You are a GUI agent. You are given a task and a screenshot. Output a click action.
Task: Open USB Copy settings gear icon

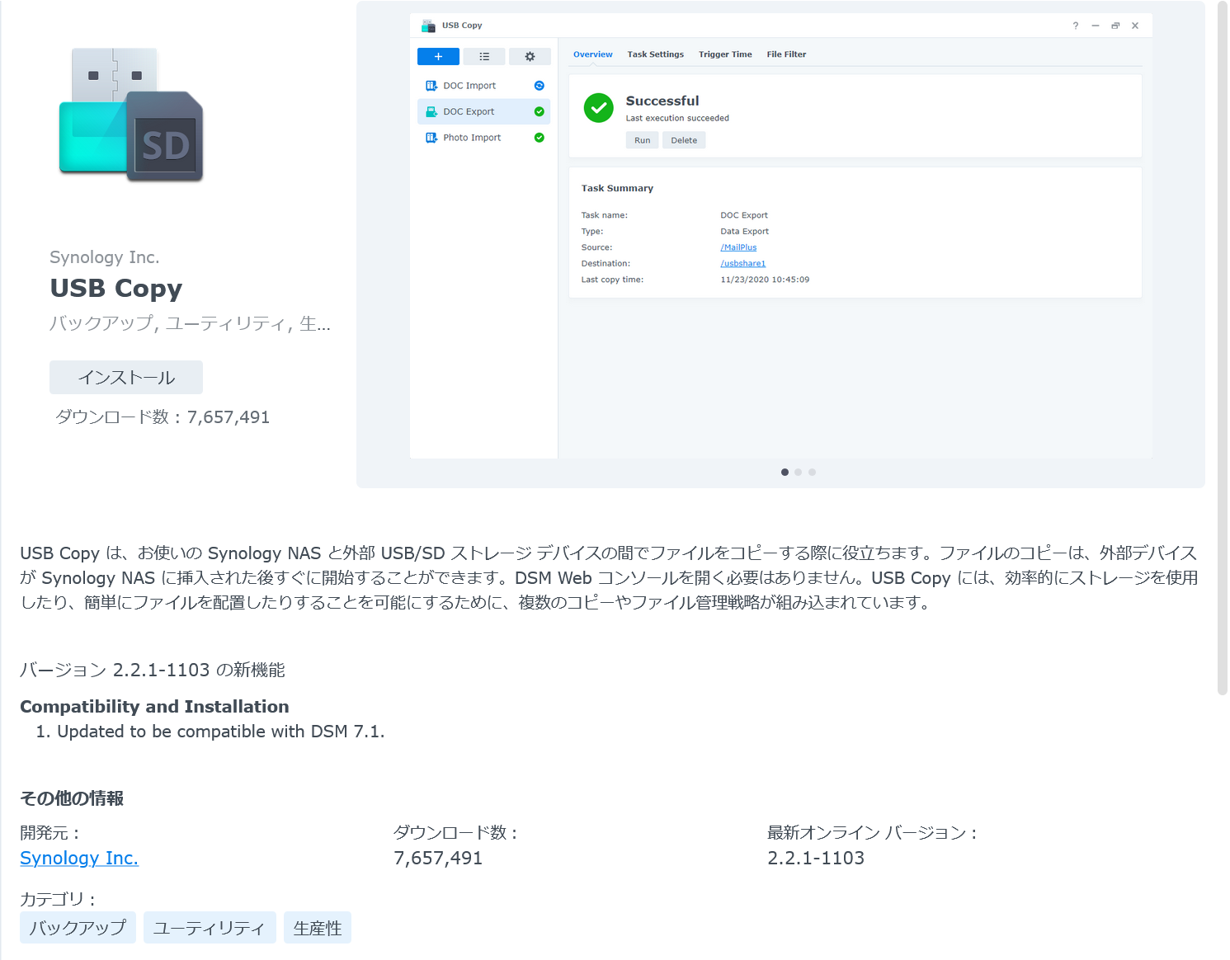(530, 56)
